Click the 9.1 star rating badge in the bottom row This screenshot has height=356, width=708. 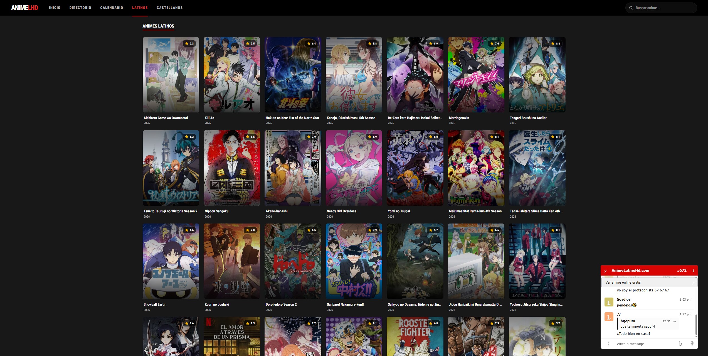click(x=372, y=323)
